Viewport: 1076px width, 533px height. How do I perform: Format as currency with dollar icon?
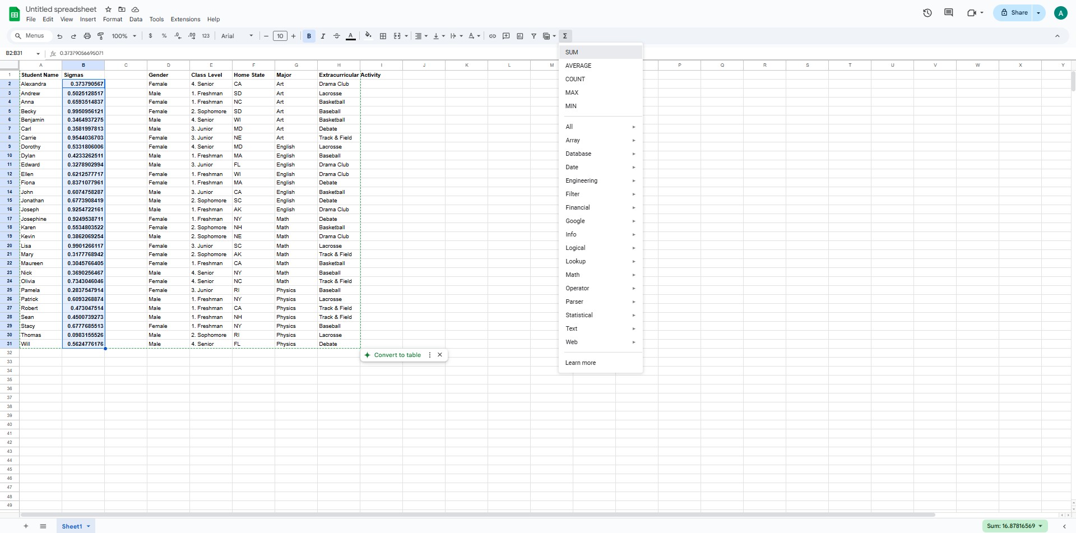point(150,36)
